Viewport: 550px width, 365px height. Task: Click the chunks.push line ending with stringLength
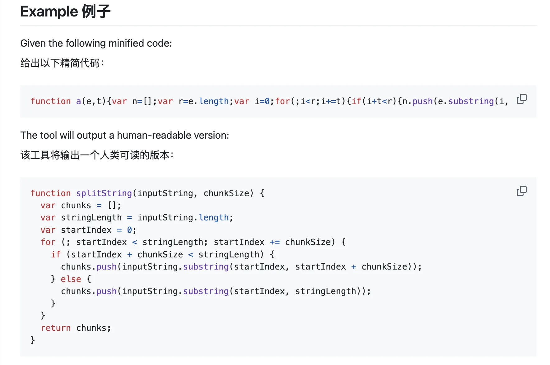click(x=216, y=291)
